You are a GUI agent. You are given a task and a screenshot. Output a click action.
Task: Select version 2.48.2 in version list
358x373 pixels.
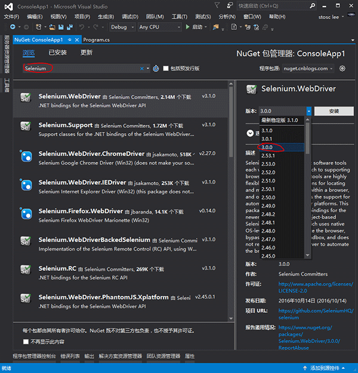(x=282, y=214)
